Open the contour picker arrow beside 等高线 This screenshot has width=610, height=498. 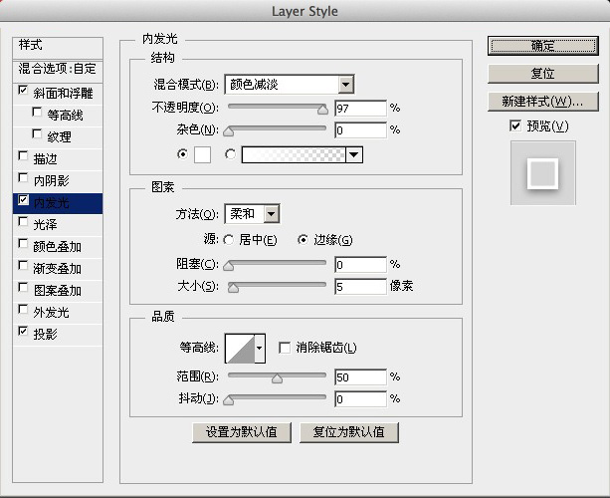pyautogui.click(x=260, y=348)
